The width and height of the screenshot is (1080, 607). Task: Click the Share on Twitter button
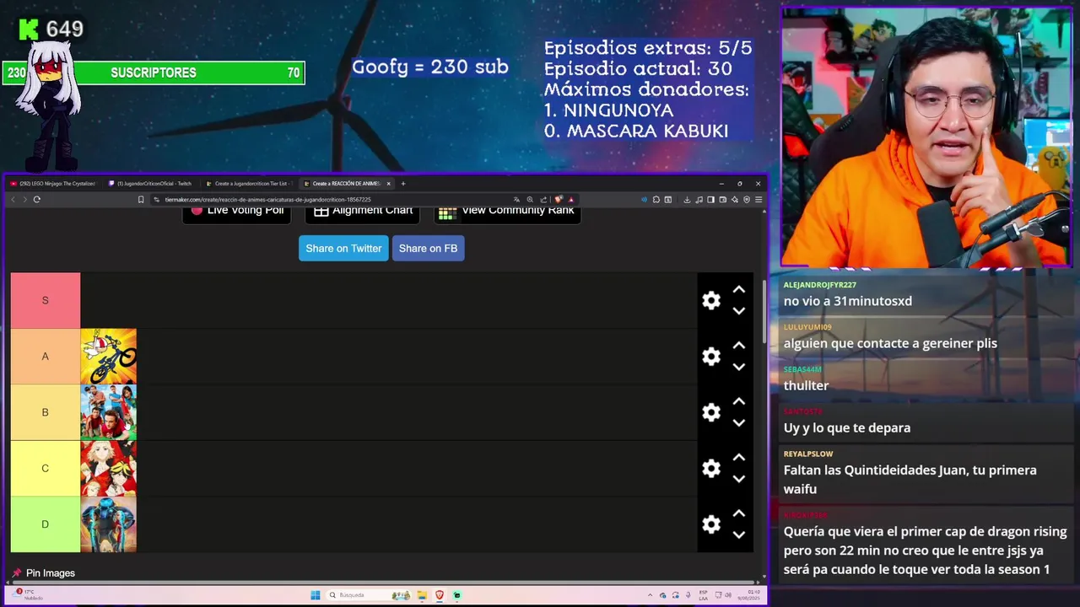(x=343, y=248)
